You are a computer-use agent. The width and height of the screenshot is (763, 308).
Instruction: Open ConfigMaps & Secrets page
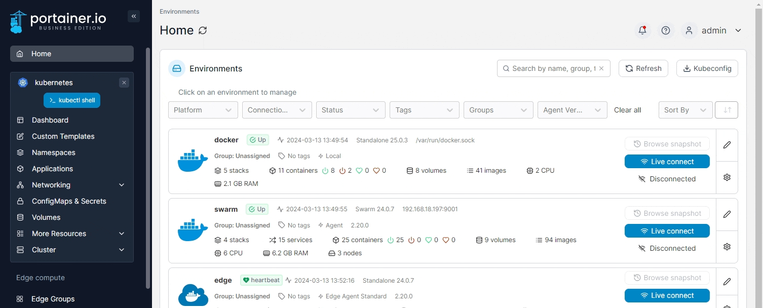click(69, 201)
